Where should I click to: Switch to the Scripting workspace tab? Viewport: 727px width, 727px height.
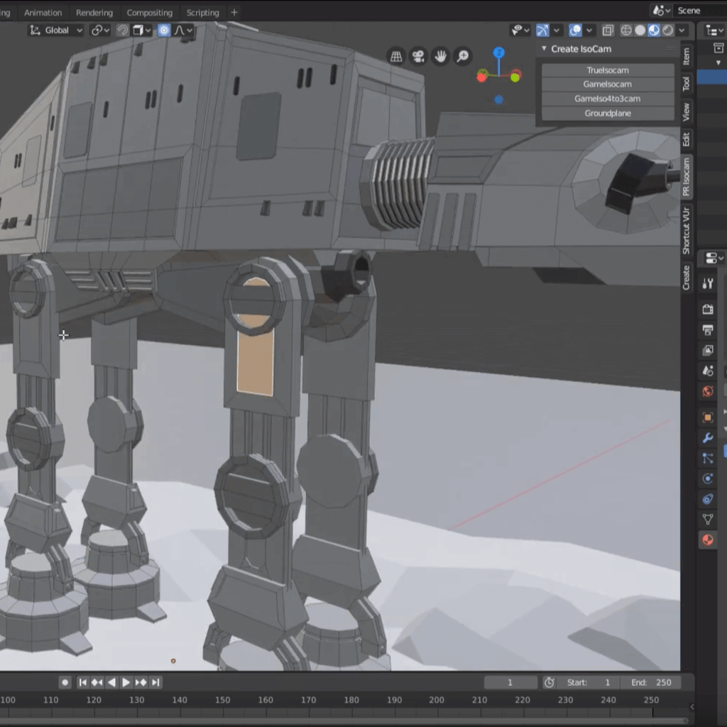(x=202, y=13)
